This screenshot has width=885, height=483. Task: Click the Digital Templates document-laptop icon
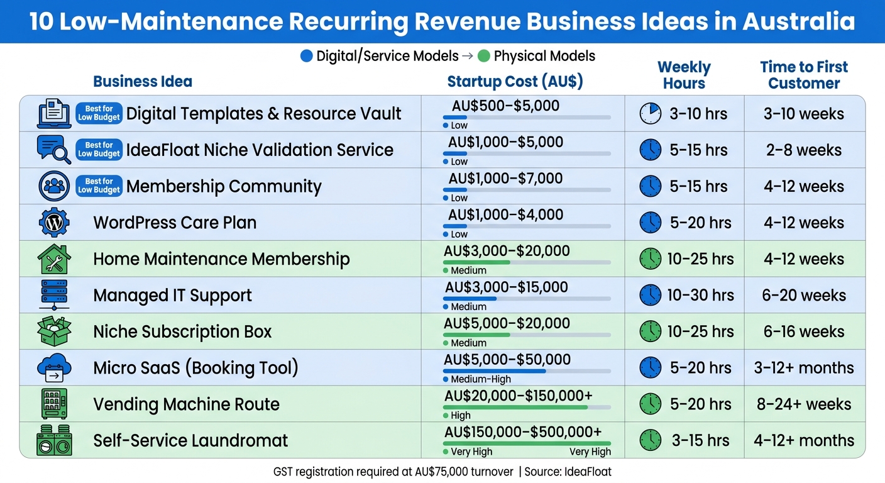55,113
